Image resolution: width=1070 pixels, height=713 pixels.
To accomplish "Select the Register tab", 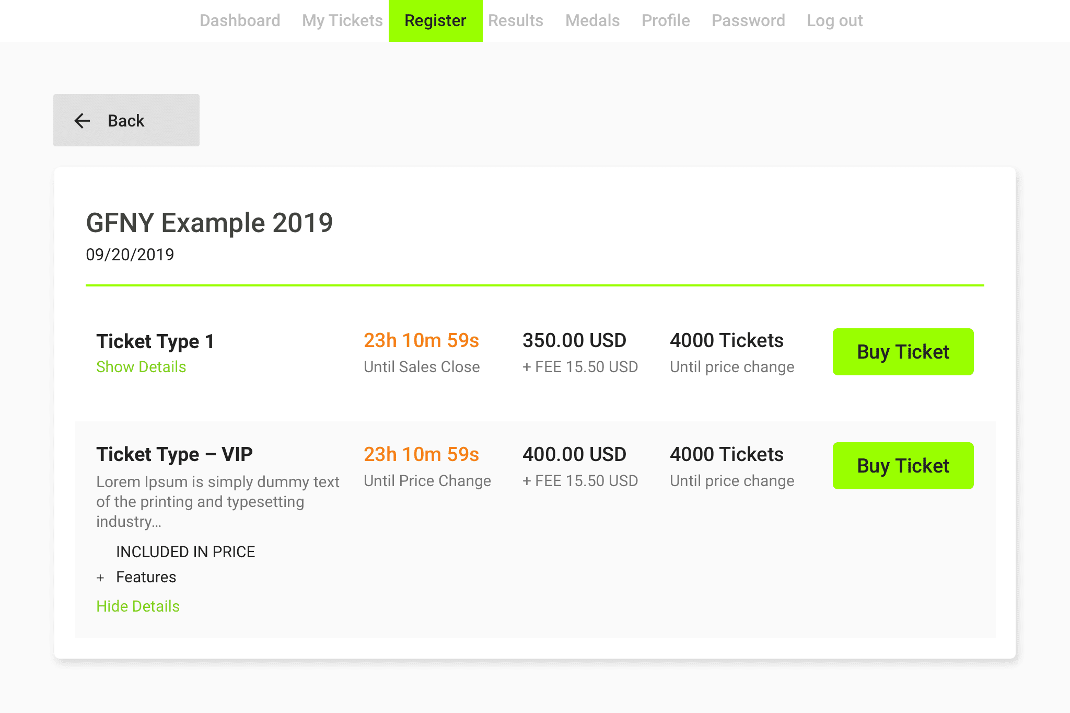I will coord(435,20).
